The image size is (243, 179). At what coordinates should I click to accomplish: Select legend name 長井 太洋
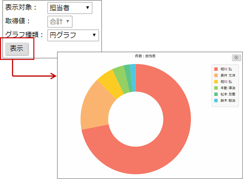228,75
